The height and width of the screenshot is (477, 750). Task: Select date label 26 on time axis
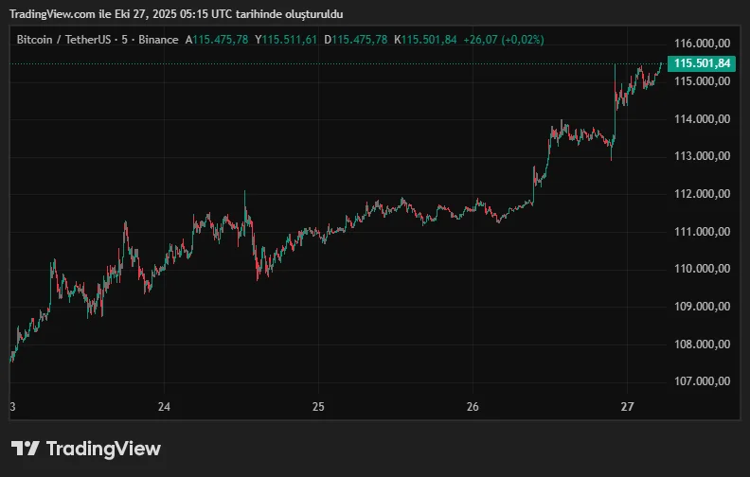pyautogui.click(x=473, y=408)
